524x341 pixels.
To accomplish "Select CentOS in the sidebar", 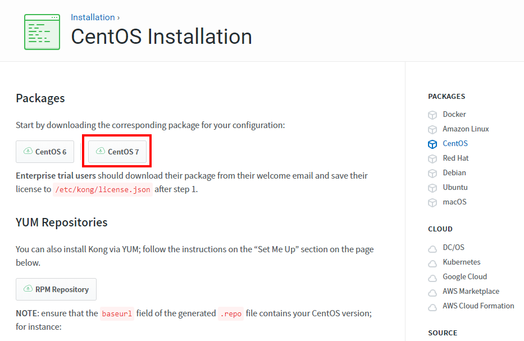I will [455, 144].
